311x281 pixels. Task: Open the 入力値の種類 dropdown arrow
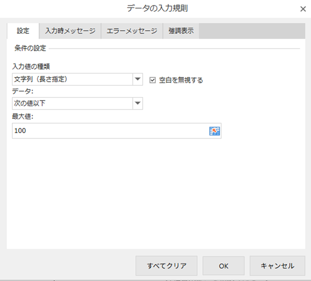(x=138, y=79)
